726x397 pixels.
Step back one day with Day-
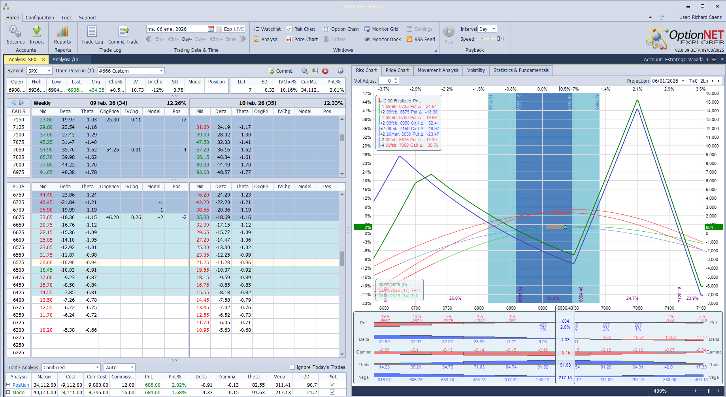pos(187,39)
